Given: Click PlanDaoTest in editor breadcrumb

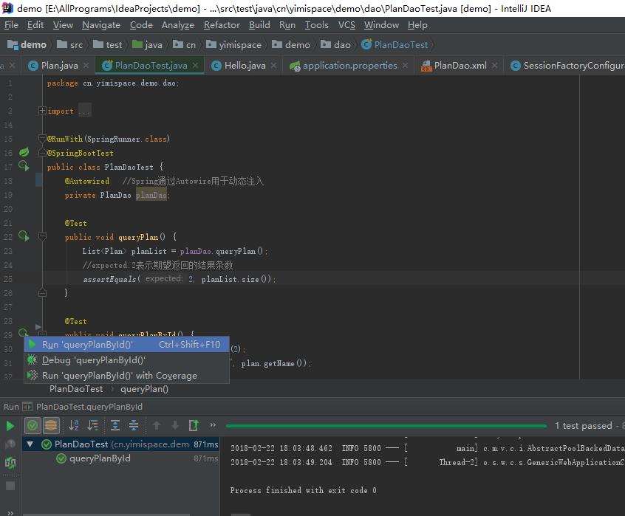Looking at the screenshot, I should coord(76,389).
